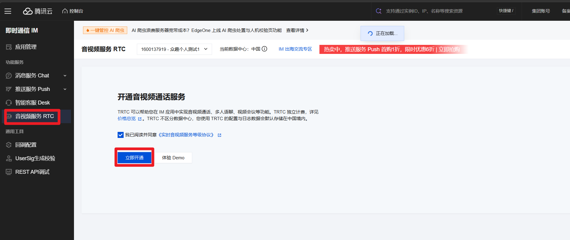Click the callback configuration icon
This screenshot has height=240, width=570.
(9, 145)
